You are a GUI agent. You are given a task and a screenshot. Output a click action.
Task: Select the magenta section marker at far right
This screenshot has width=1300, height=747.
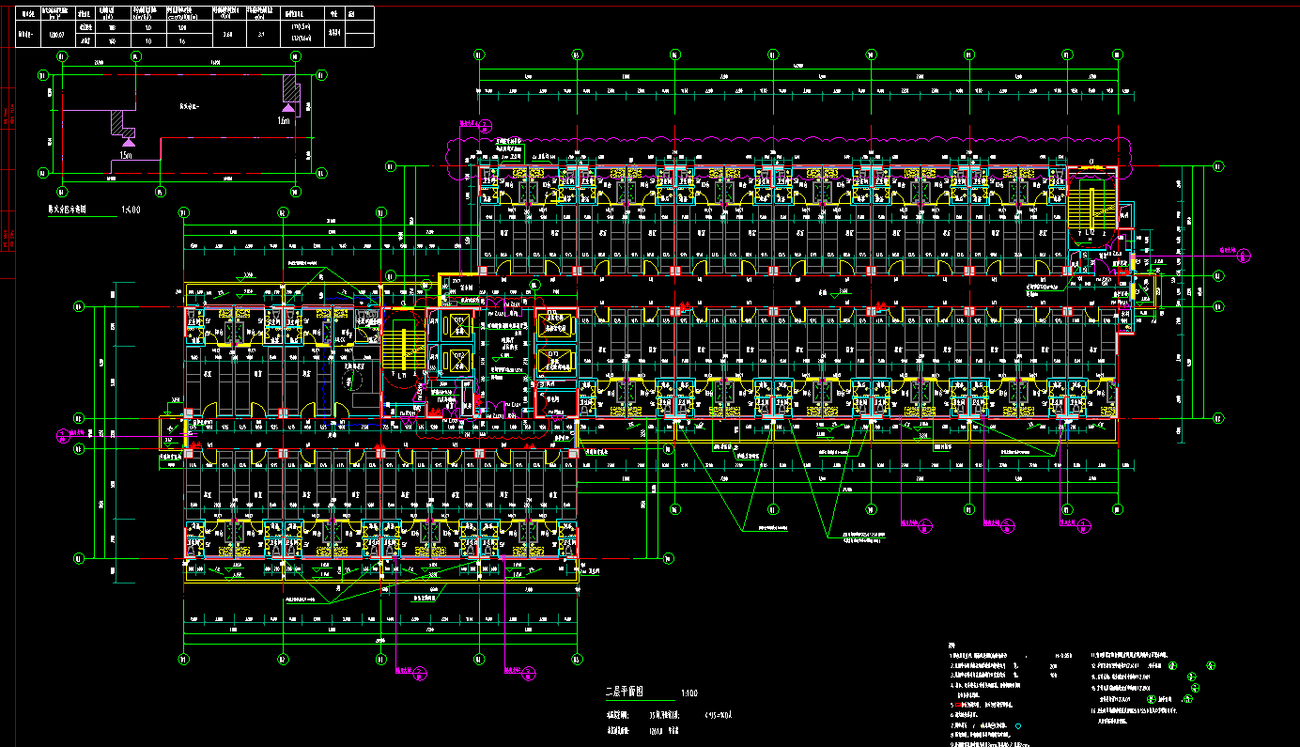pos(1246,253)
